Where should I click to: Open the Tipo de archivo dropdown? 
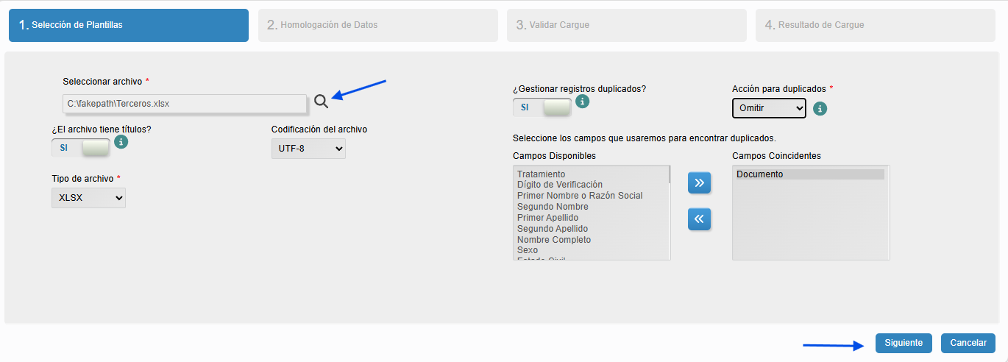(x=88, y=198)
